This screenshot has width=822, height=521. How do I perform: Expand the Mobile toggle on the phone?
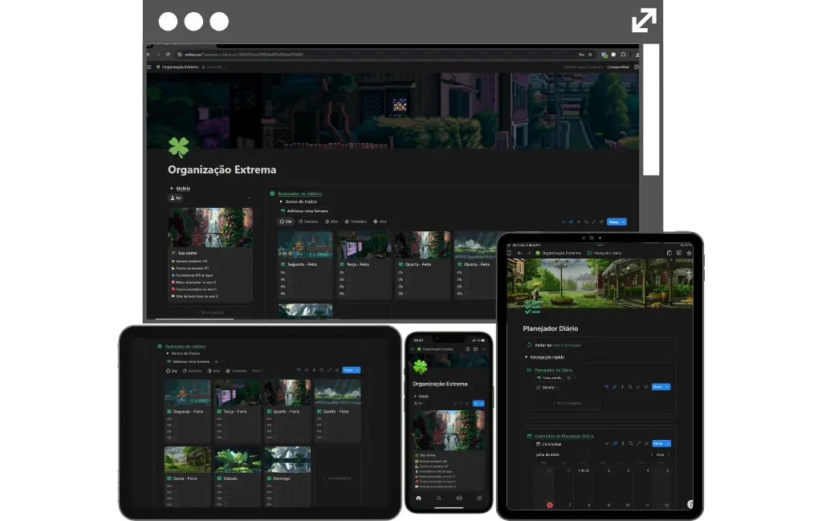[415, 397]
